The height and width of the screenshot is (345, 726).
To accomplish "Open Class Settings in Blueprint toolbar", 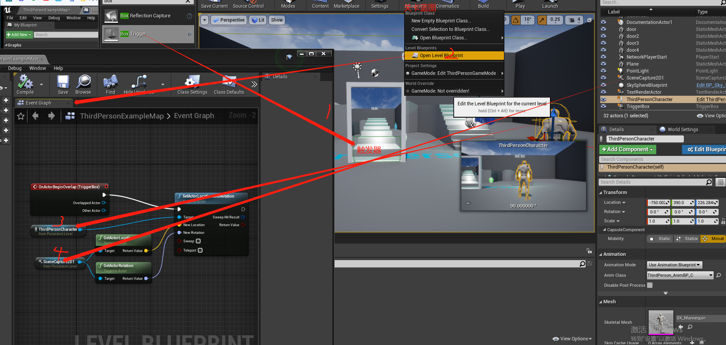I will (192, 85).
